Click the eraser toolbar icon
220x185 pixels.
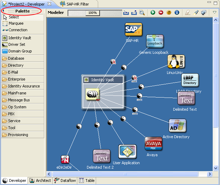point(188,12)
